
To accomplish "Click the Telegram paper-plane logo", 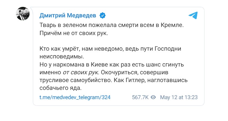I will (193, 15).
